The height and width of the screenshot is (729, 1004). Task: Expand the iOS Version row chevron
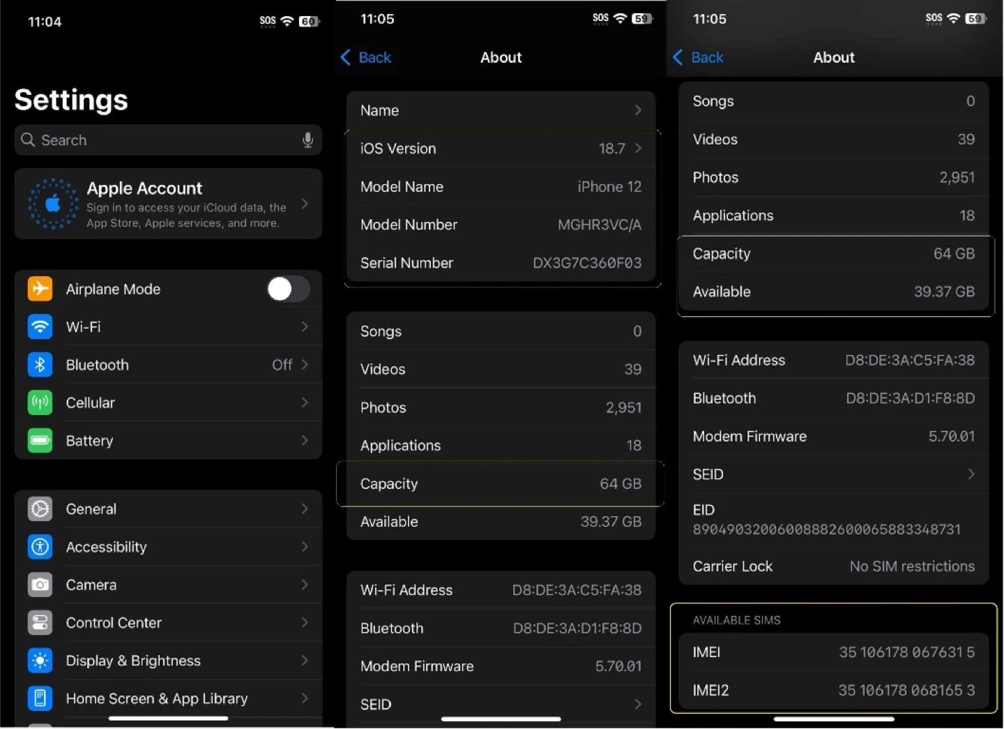pos(638,149)
